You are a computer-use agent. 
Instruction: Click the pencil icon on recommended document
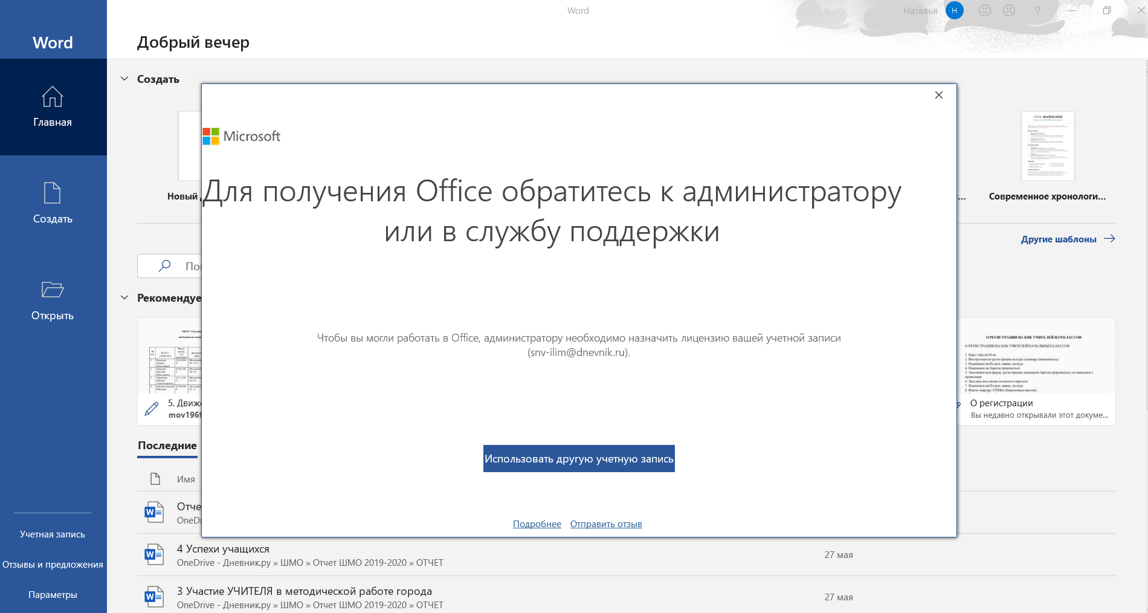point(152,409)
